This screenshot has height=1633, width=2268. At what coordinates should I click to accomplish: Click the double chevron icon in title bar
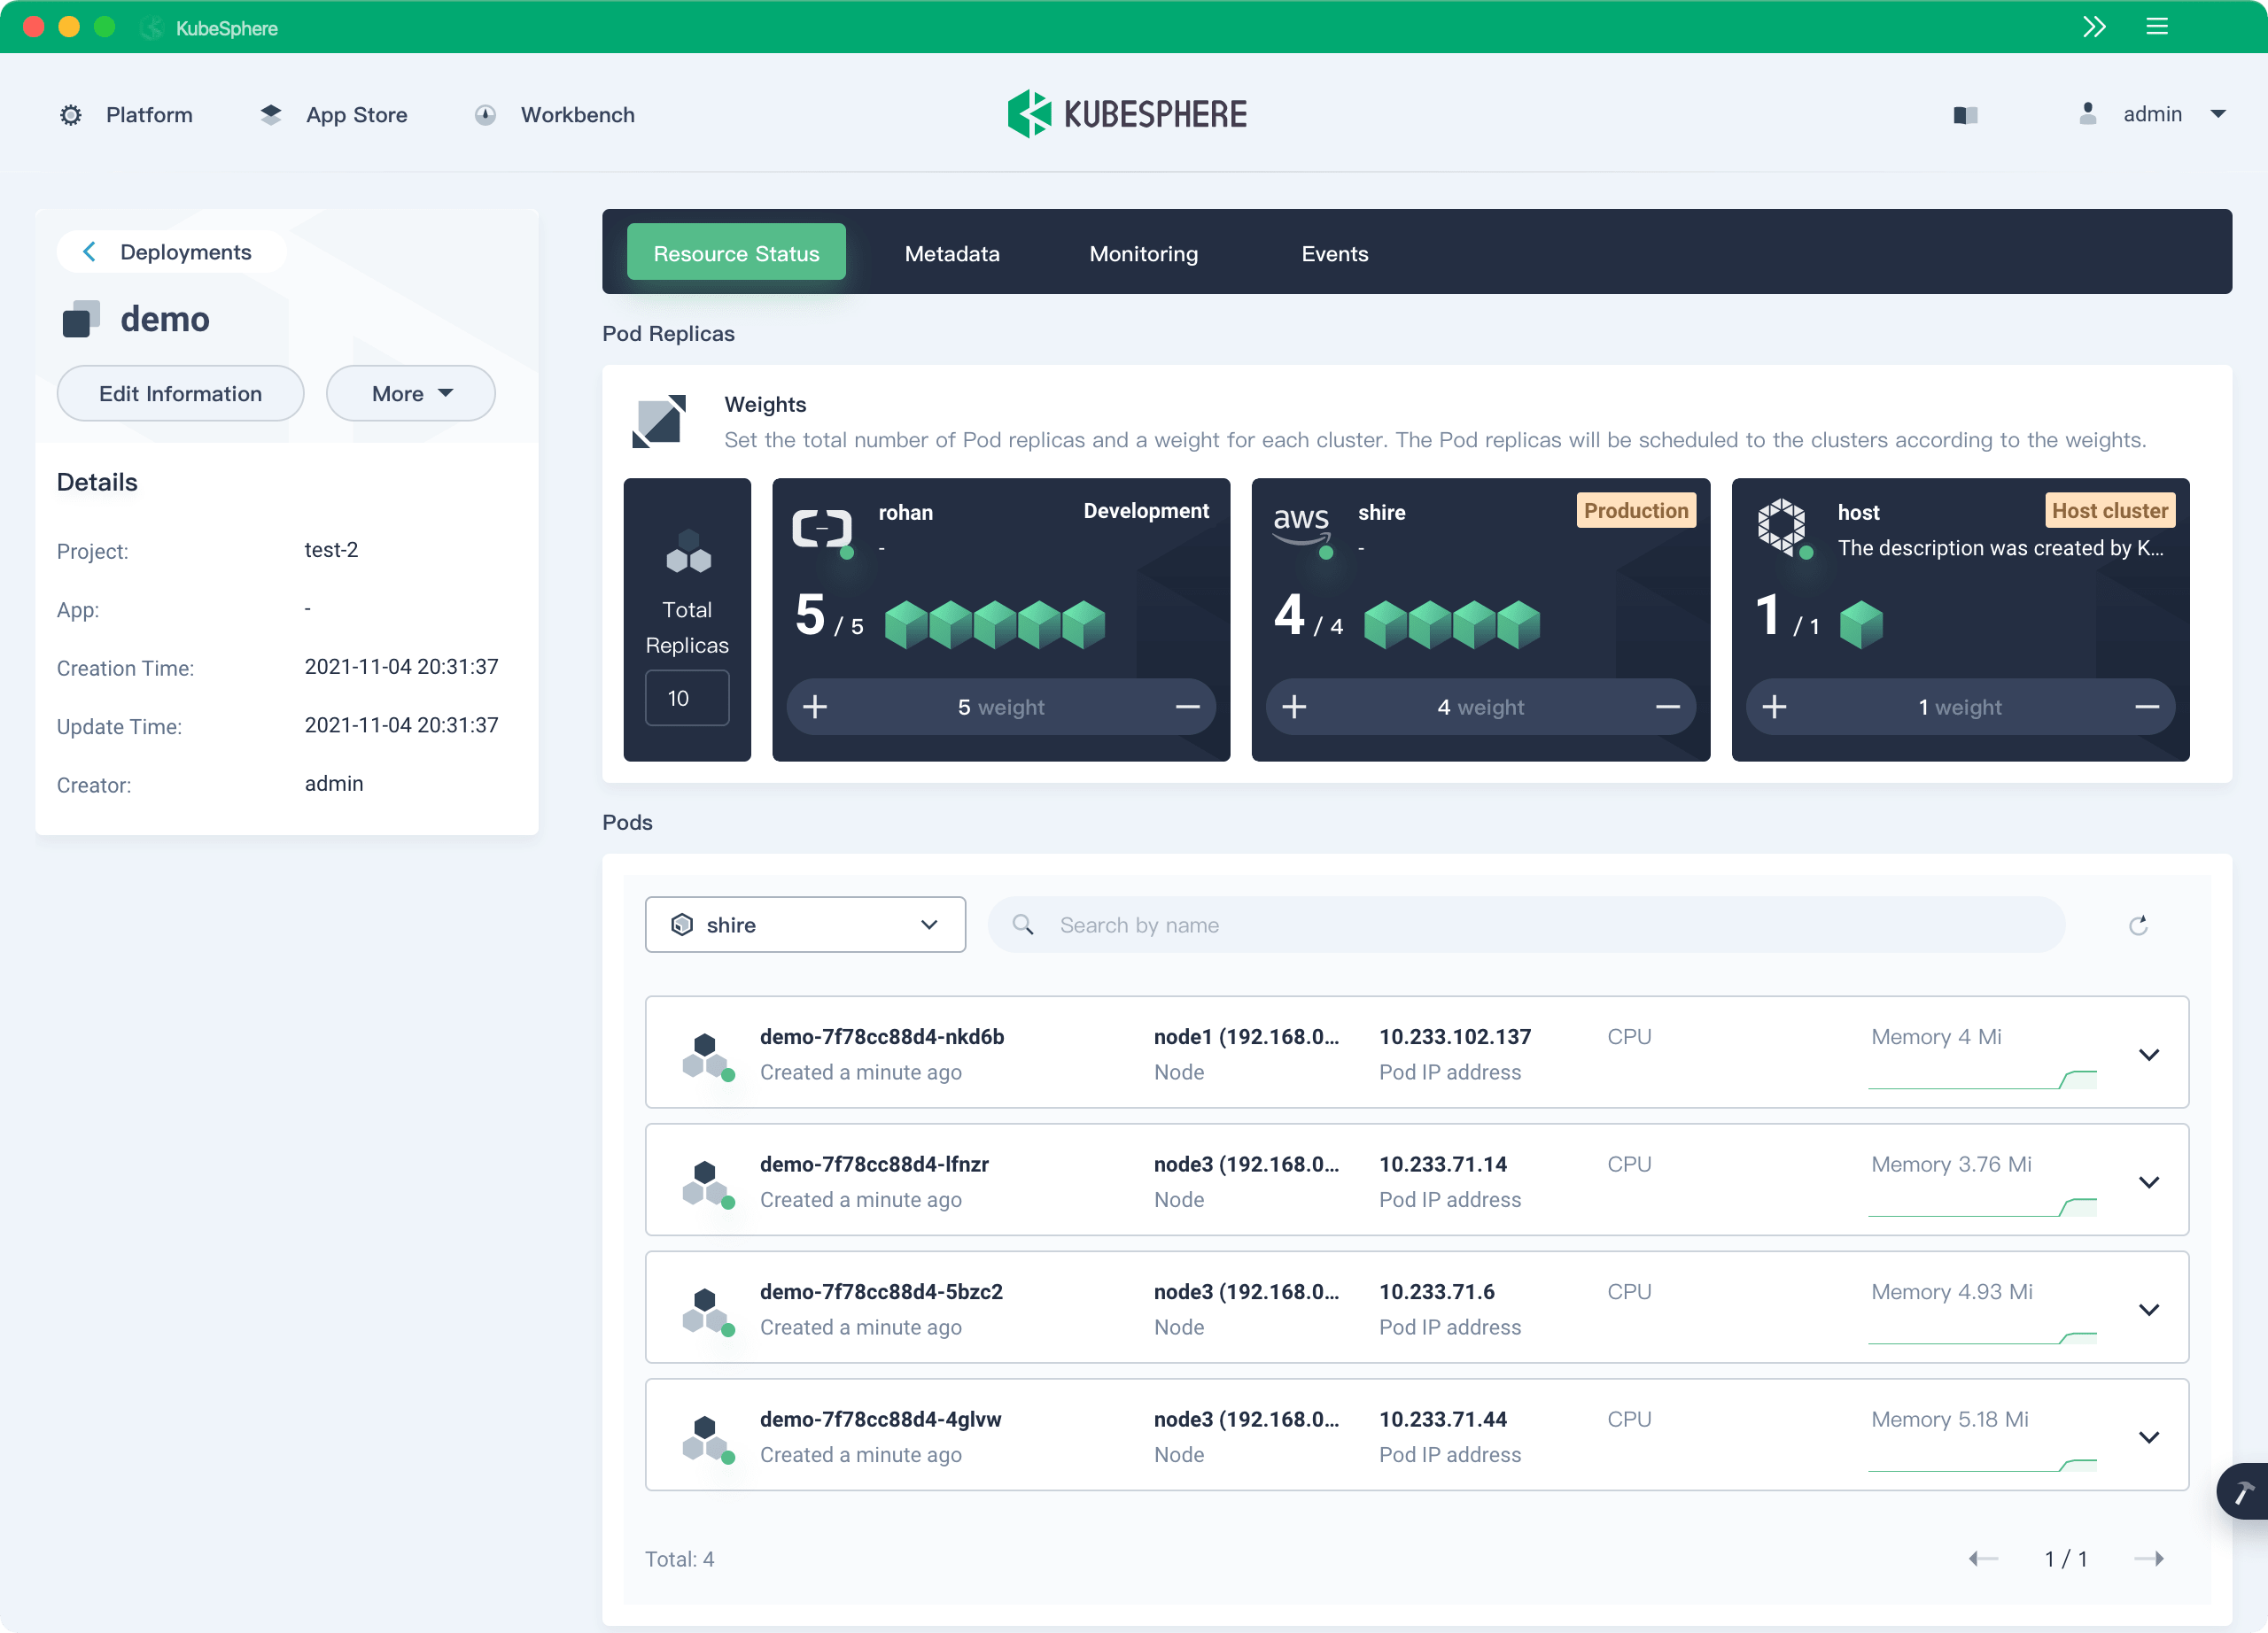coord(2094,27)
